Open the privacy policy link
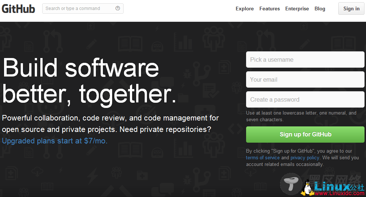Screen dimensions: 366x197 point(305,158)
